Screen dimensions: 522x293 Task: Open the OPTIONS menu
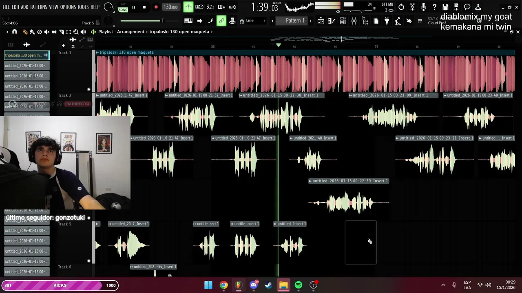[x=68, y=7]
